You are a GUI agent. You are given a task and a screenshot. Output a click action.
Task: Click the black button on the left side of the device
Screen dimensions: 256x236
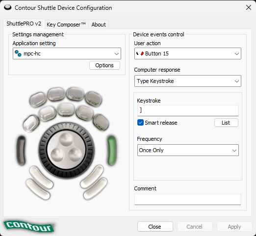[21, 150]
